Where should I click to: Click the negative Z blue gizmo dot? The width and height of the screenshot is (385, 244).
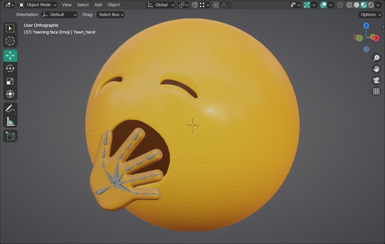tap(366, 49)
